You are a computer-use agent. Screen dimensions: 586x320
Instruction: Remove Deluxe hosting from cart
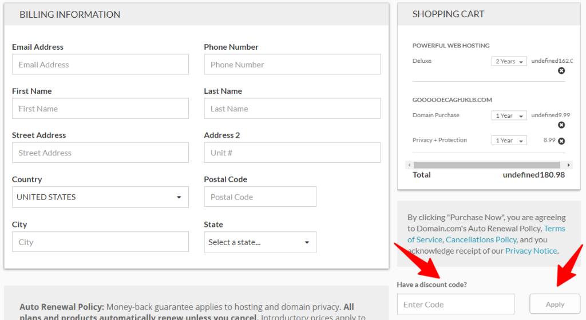(561, 71)
